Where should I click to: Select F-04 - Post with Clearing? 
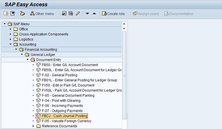(61, 101)
